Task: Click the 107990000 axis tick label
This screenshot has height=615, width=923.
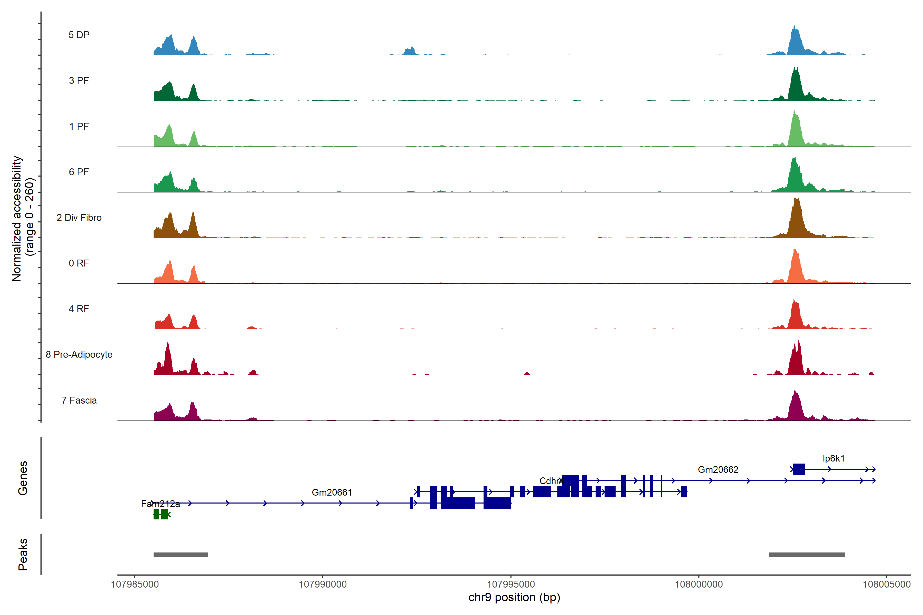Action: [323, 585]
